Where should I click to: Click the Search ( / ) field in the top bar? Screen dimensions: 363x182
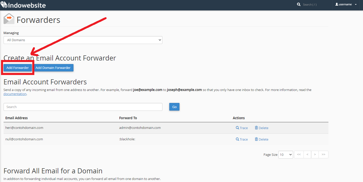[x=310, y=4]
